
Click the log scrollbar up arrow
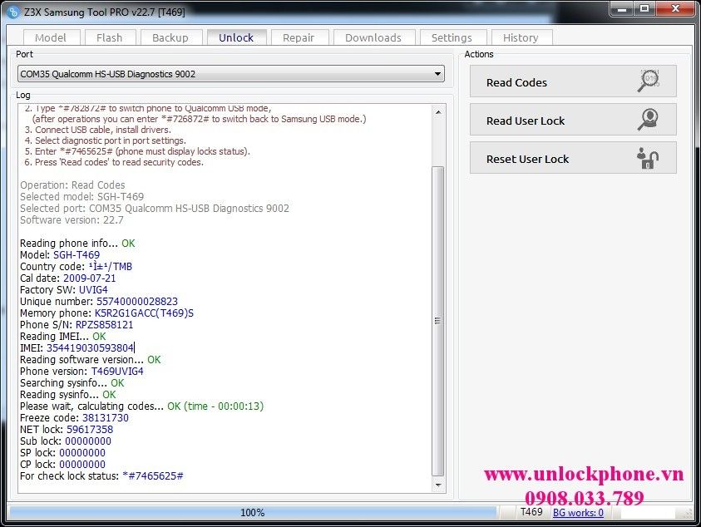coord(438,112)
